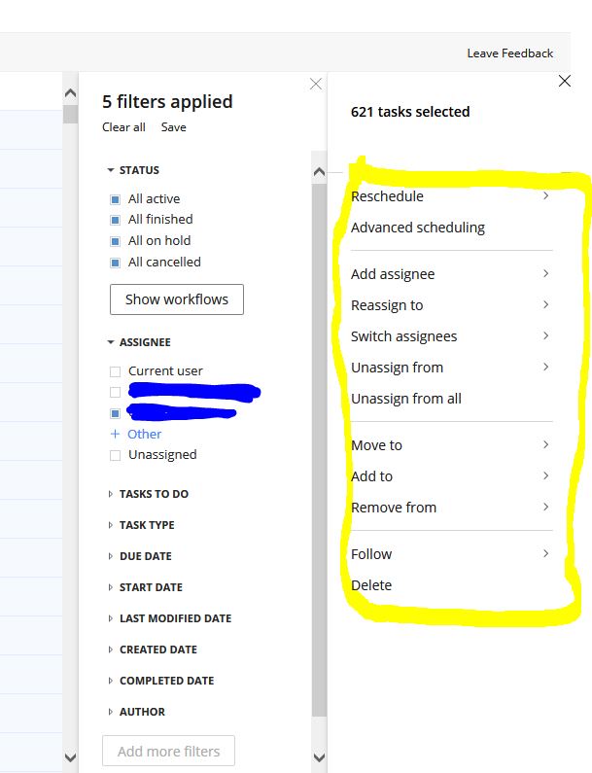592x773 pixels.
Task: Click the plus icon beside Other
Action: (115, 434)
